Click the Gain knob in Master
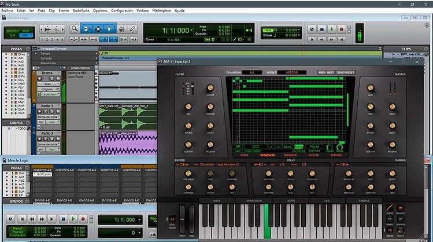The image size is (433, 242). [x=371, y=88]
